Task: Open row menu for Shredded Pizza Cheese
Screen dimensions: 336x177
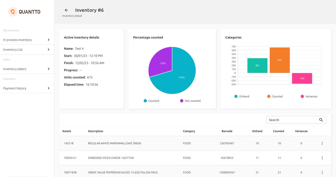Action: click(x=322, y=158)
